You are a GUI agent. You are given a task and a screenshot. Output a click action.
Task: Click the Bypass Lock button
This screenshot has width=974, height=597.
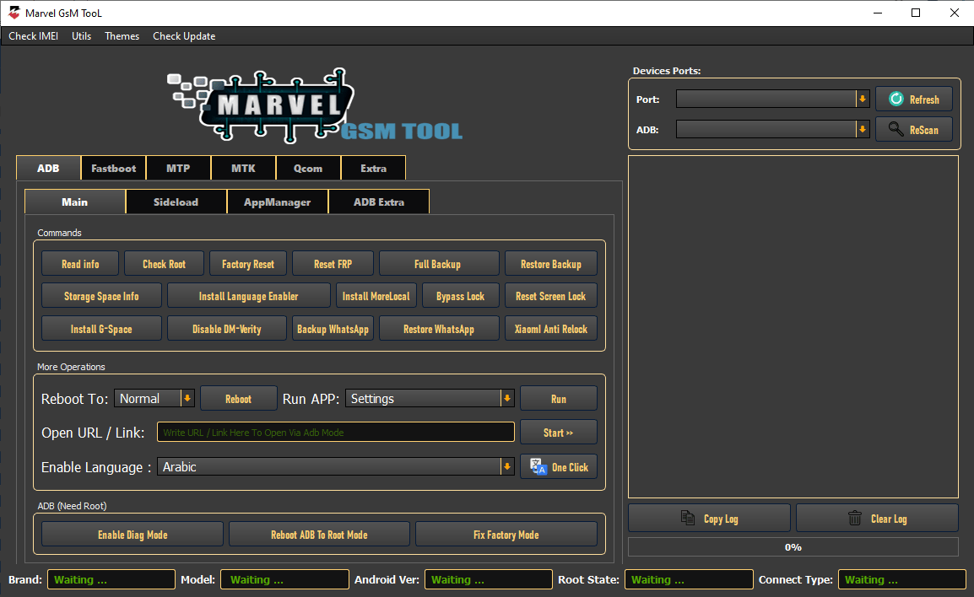click(x=460, y=295)
